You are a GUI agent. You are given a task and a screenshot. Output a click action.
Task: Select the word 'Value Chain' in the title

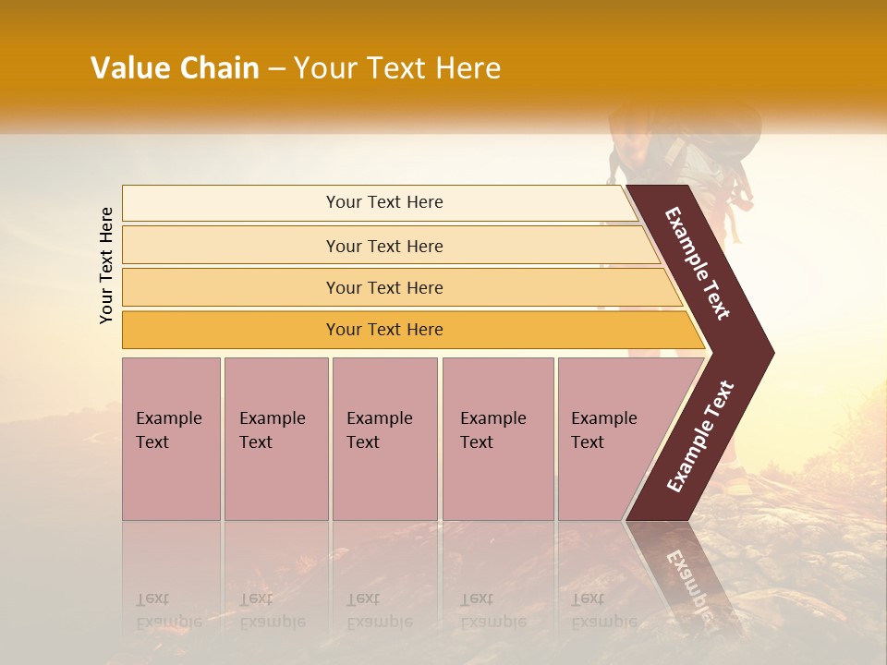click(175, 67)
